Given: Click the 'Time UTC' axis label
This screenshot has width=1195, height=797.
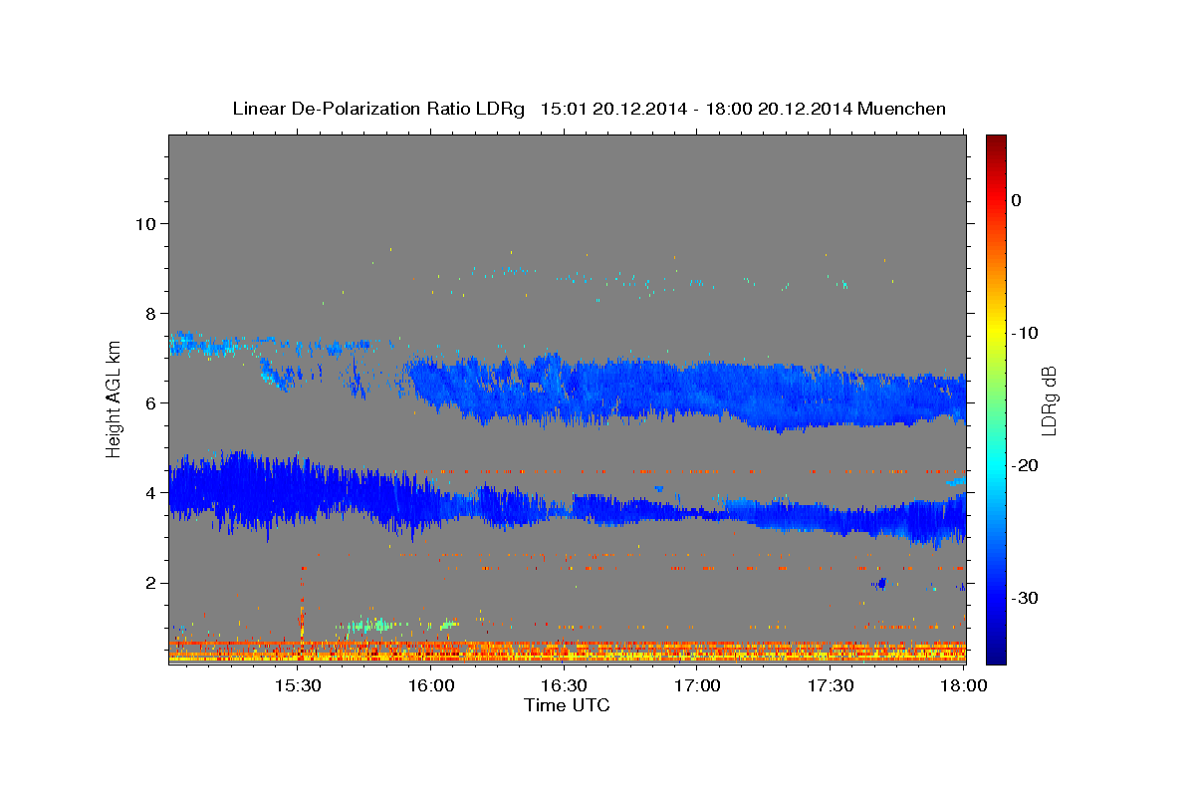Looking at the screenshot, I should point(567,705).
